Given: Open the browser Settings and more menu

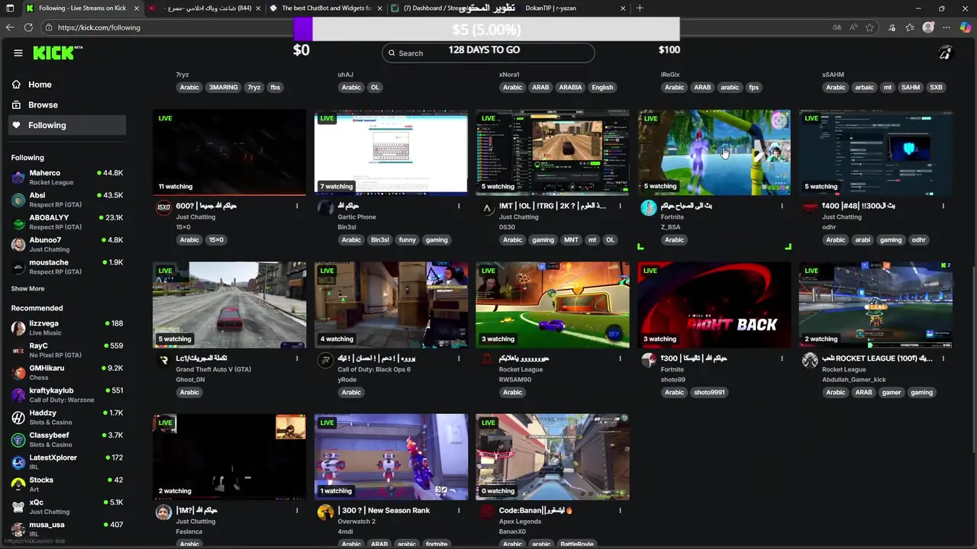Looking at the screenshot, I should click(x=946, y=27).
